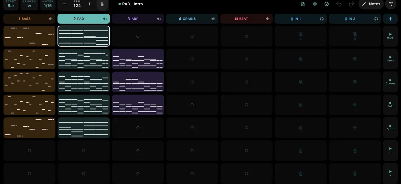Image resolution: width=401 pixels, height=184 pixels.
Task: Select the ARP clip in Chorus row
Action: tap(138, 82)
